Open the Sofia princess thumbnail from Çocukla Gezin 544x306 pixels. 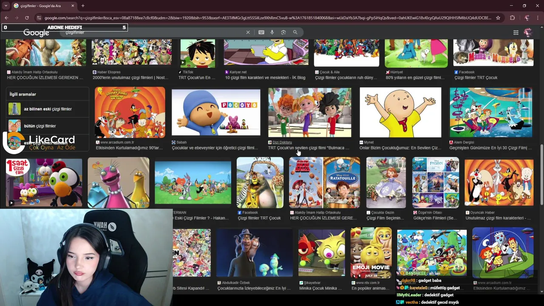[x=386, y=182]
